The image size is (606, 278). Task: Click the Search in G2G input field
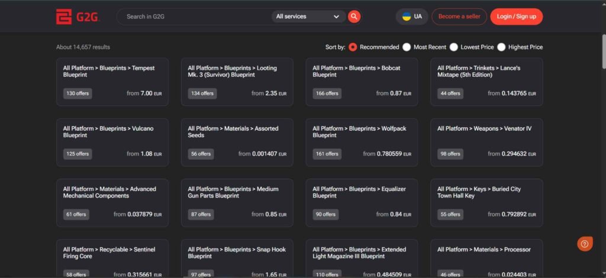click(x=195, y=17)
